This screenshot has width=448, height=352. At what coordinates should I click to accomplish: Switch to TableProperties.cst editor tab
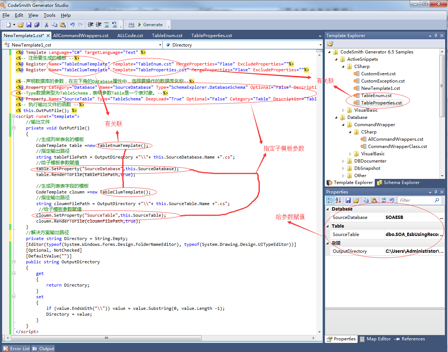point(211,35)
